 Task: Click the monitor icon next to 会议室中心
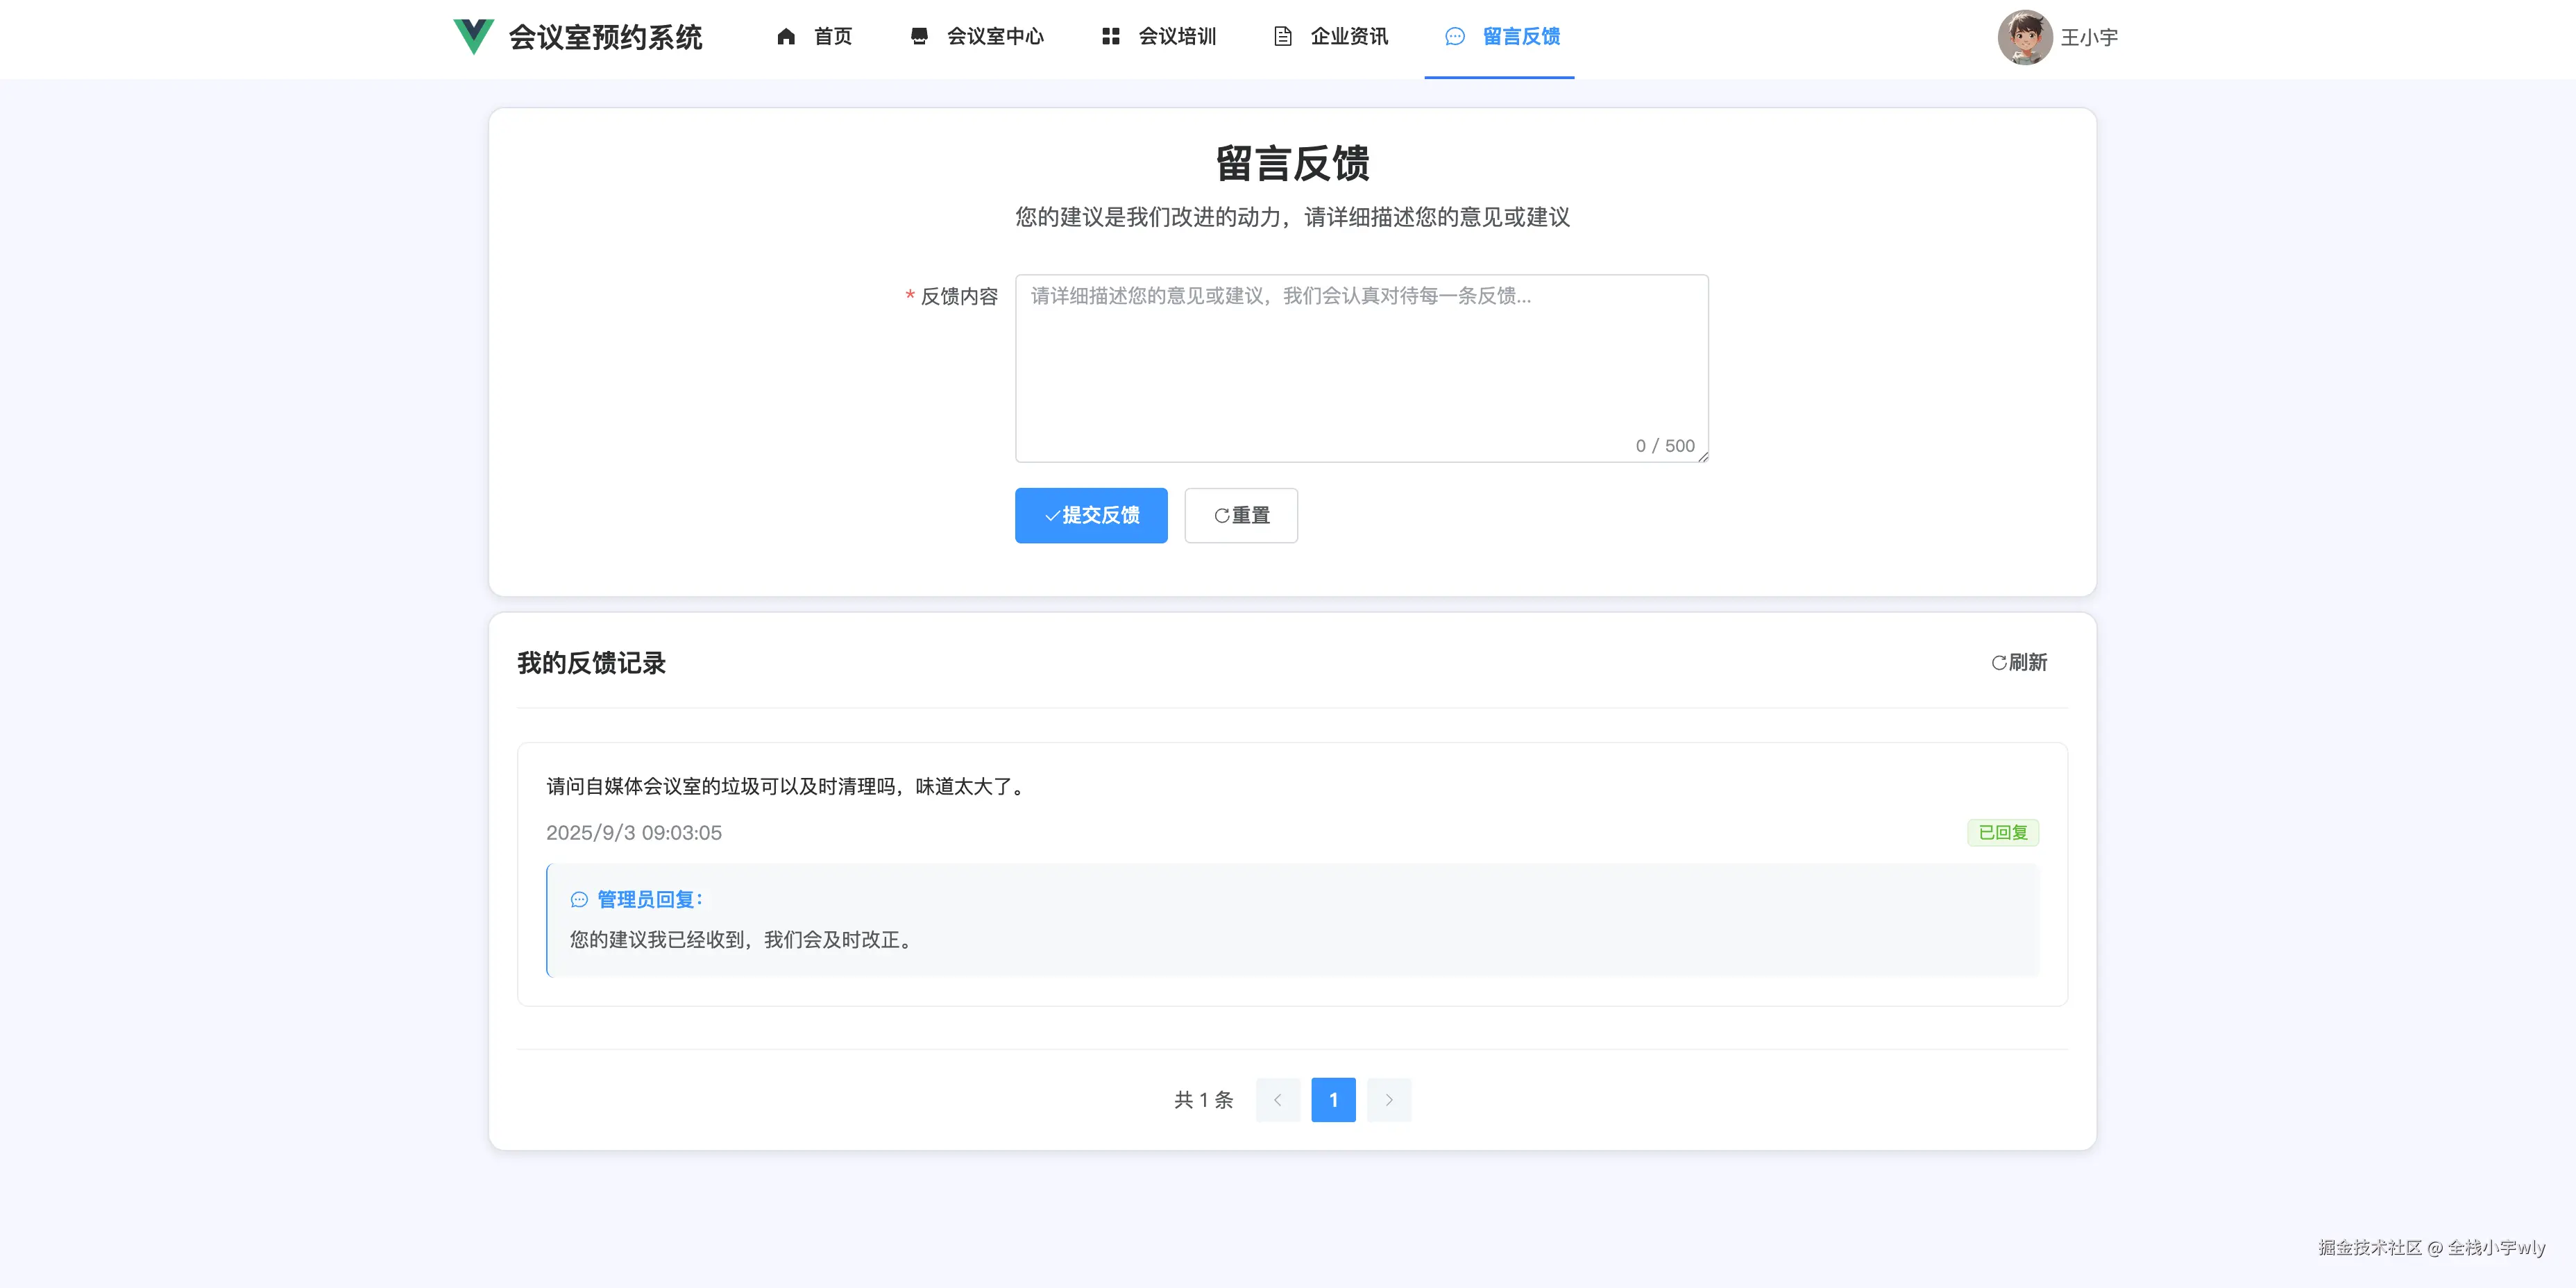tap(920, 37)
